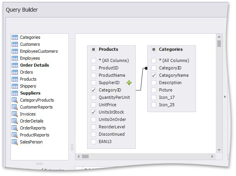Image resolution: width=236 pixels, height=176 pixels.
Task: Click the Invoices view icon
Action: [15, 114]
